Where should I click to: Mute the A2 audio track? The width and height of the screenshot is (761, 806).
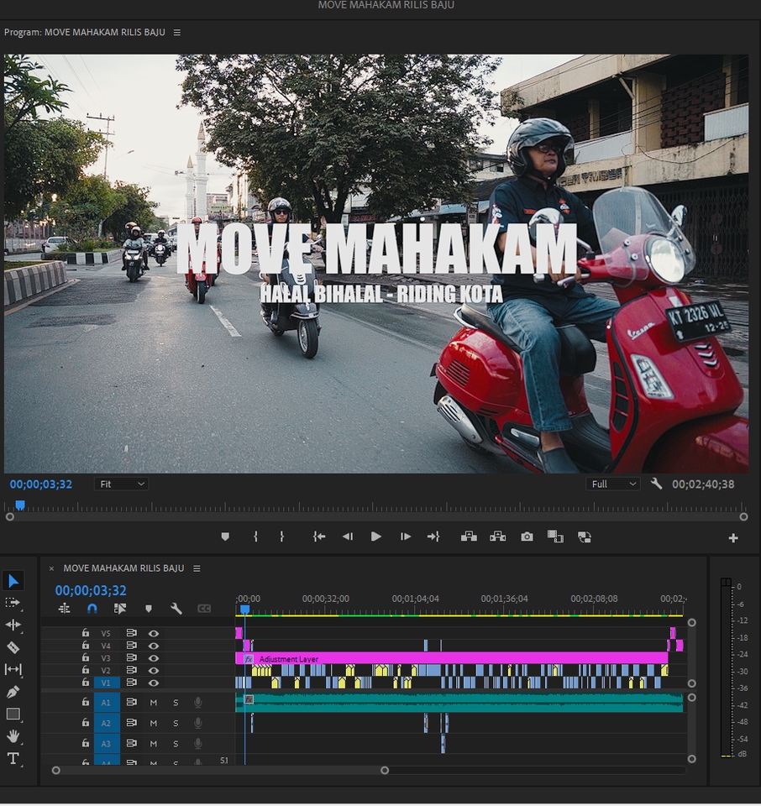click(154, 723)
